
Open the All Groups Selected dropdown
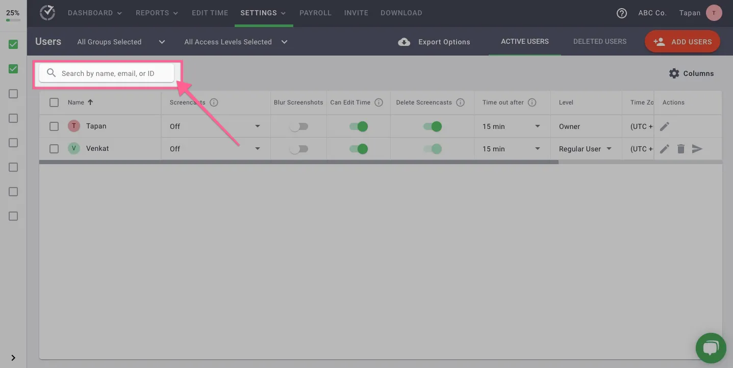point(121,42)
